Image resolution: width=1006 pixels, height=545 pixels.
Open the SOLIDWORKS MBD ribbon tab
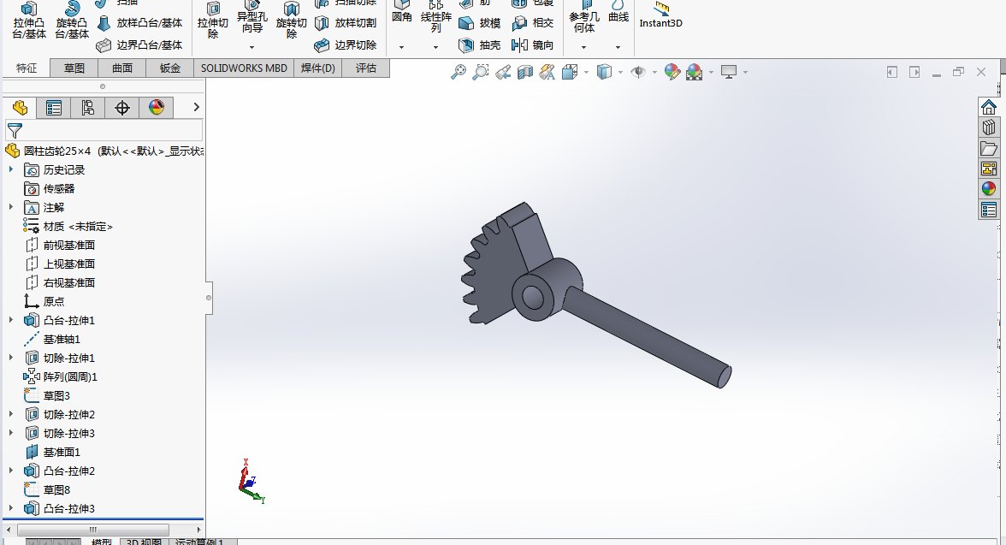tap(244, 68)
